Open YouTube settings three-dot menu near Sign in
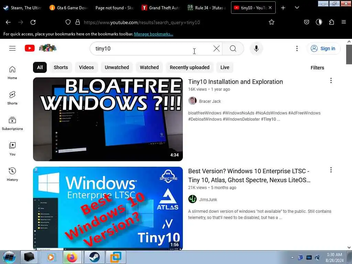 click(x=297, y=48)
